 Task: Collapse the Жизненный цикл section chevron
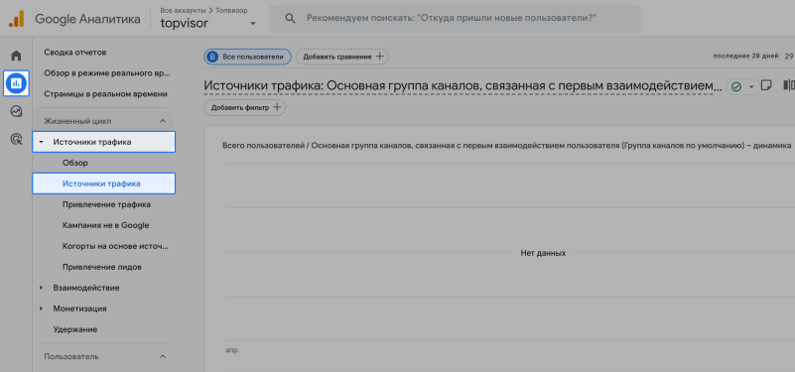(163, 121)
